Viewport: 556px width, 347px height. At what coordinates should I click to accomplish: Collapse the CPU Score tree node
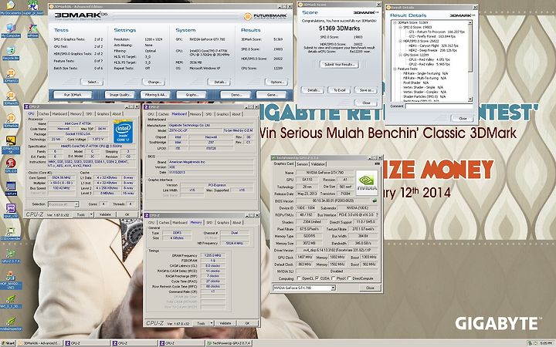tap(400, 55)
